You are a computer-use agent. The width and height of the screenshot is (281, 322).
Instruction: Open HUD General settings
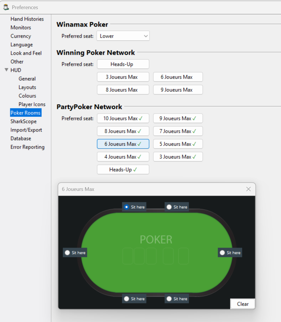(x=27, y=79)
